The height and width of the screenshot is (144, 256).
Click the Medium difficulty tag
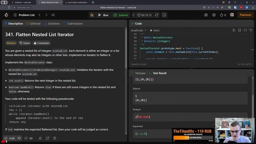click(11, 43)
